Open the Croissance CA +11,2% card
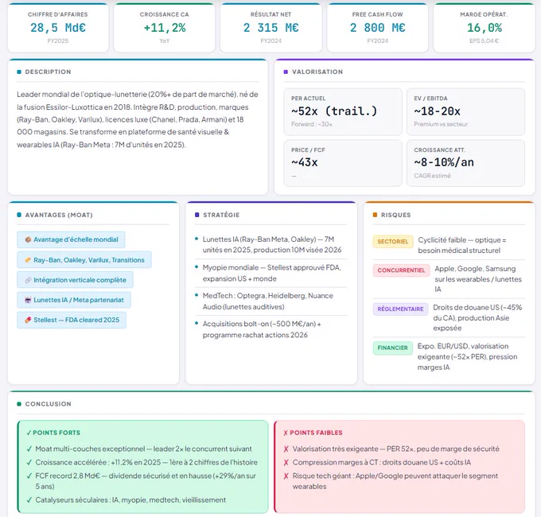The height and width of the screenshot is (517, 541). [x=165, y=28]
